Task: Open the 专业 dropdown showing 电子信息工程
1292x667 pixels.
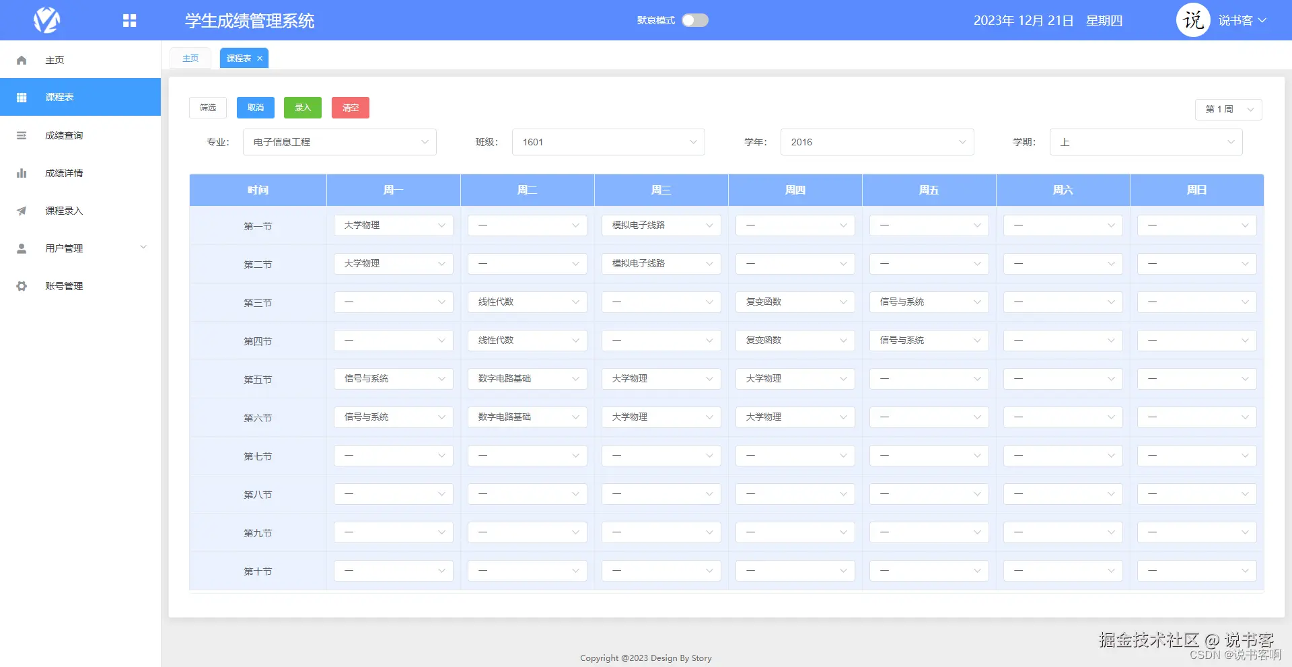Action: pos(339,142)
